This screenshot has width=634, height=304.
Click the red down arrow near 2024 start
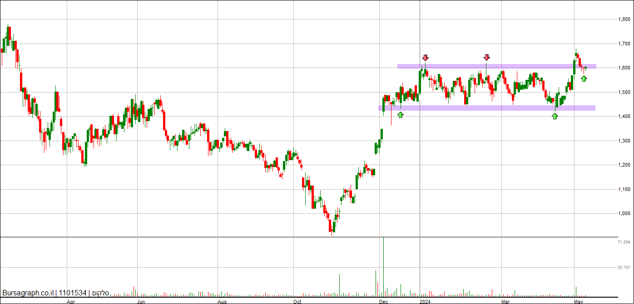[x=425, y=58]
